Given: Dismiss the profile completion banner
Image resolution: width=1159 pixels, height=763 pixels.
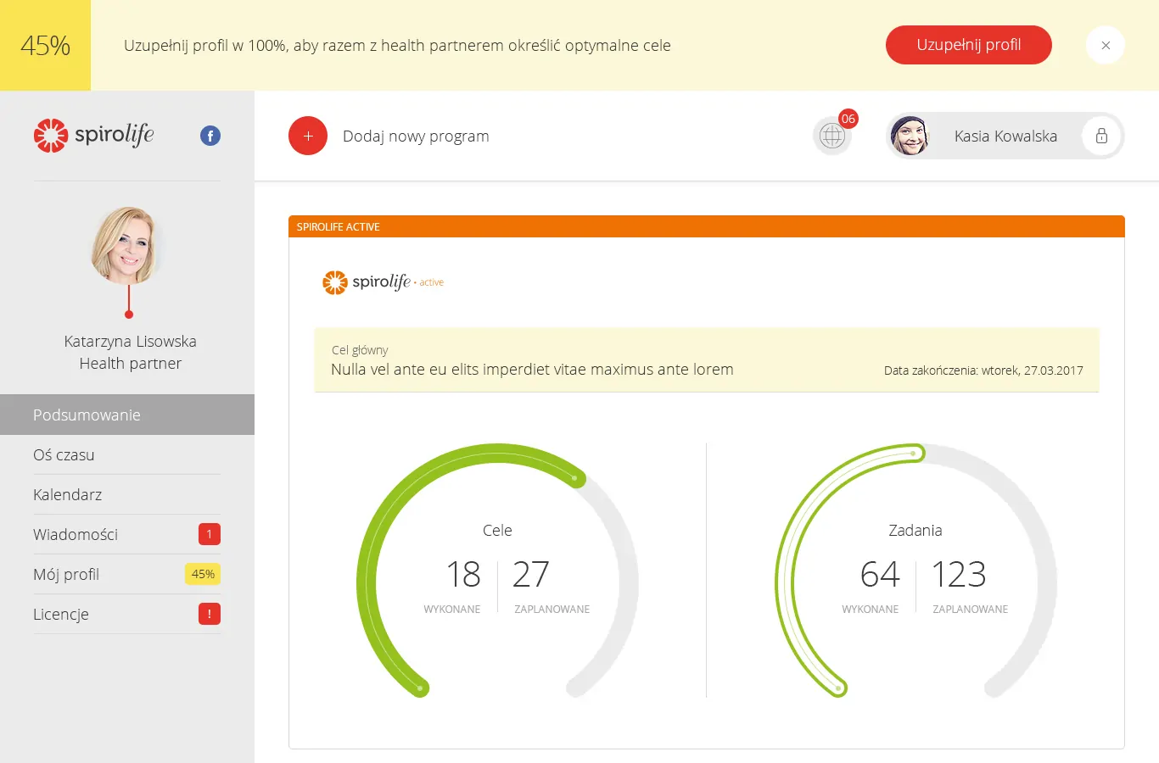Looking at the screenshot, I should pyautogui.click(x=1105, y=46).
